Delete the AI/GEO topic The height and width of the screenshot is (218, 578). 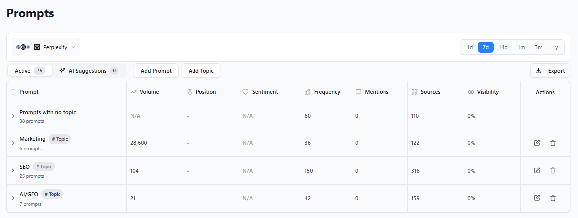click(x=553, y=198)
